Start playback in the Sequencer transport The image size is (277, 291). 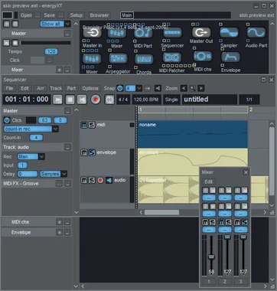(57, 100)
